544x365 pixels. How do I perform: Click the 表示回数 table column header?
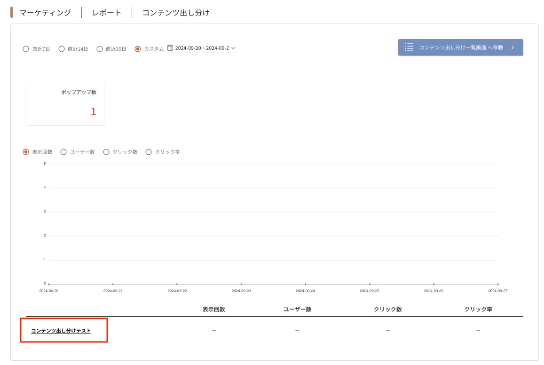(x=214, y=309)
